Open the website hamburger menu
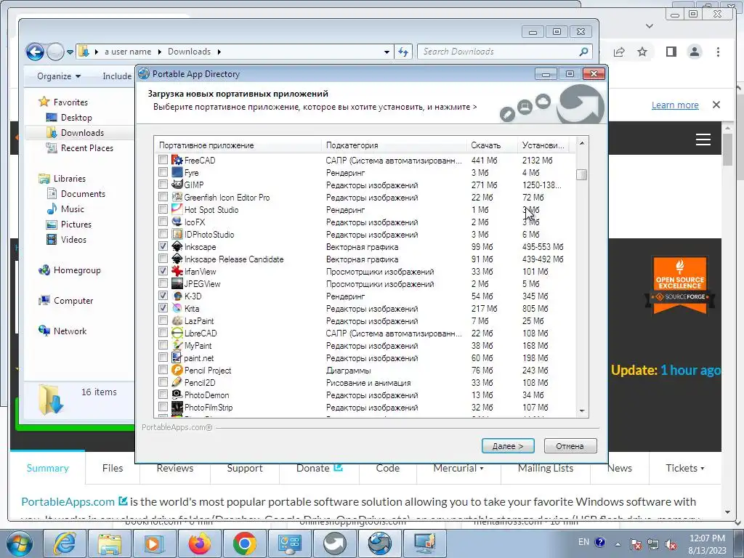Image resolution: width=744 pixels, height=558 pixels. tap(703, 139)
